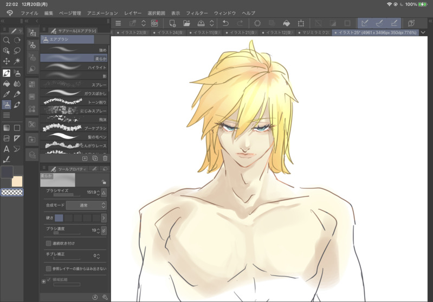Select the Pencil tool

(17, 94)
